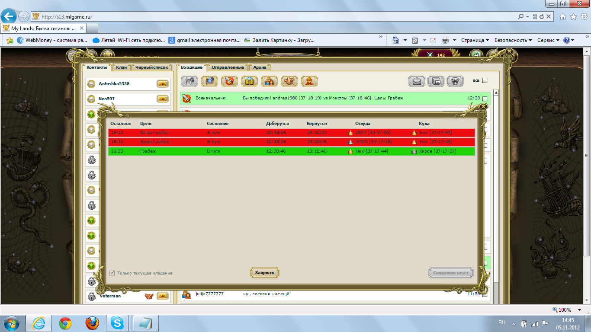Open the gmail электронная почта favorite

[x=205, y=40]
